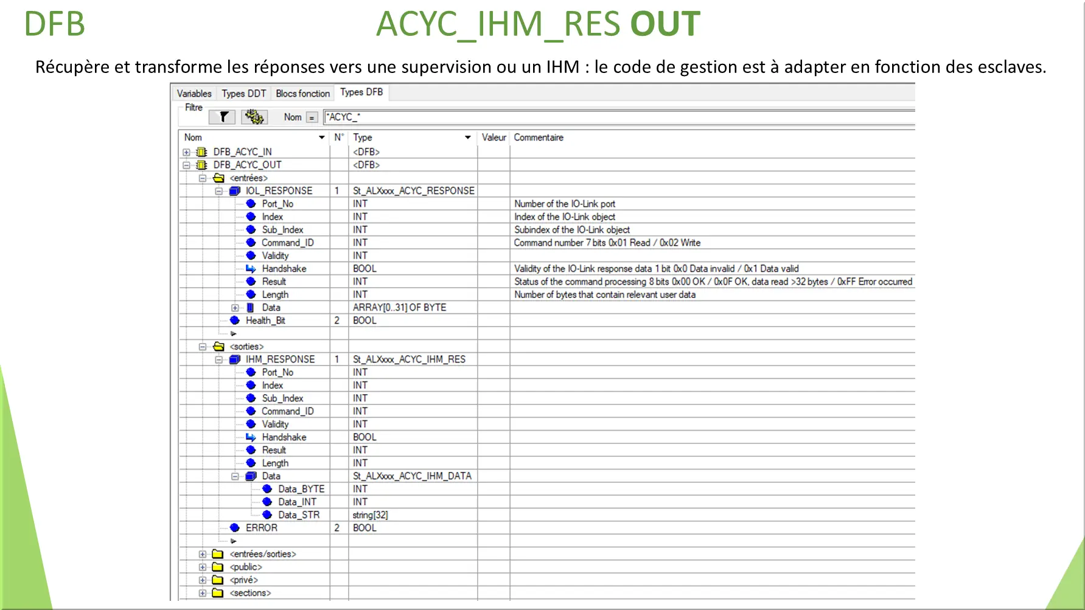Screen dimensions: 1085x610
Task: Click the 'Number of bytes that contain' comment
Action: [x=605, y=294]
